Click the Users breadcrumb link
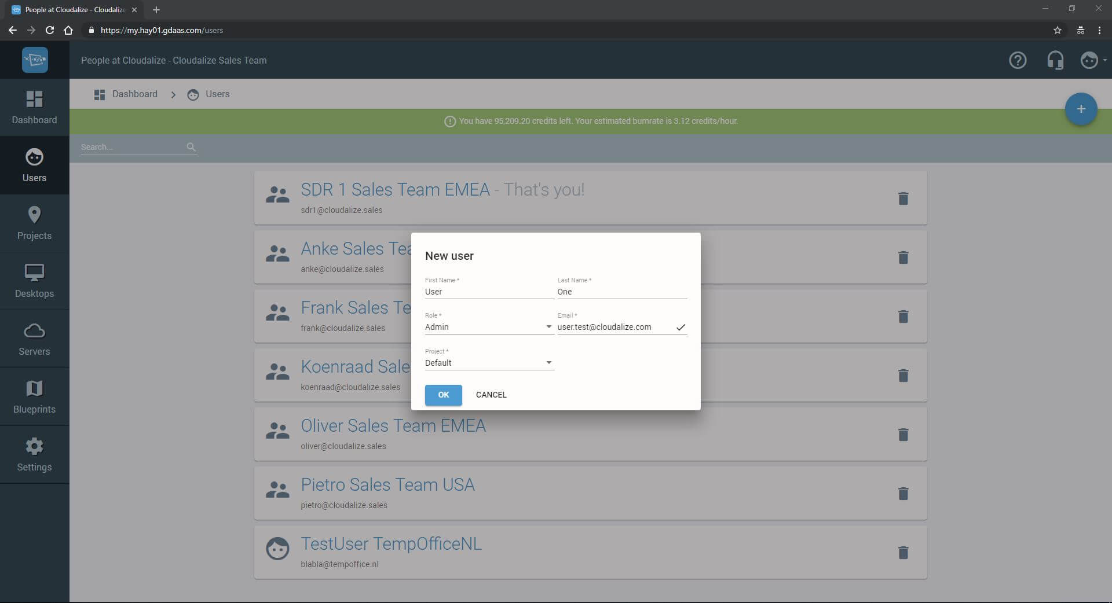 [209, 94]
